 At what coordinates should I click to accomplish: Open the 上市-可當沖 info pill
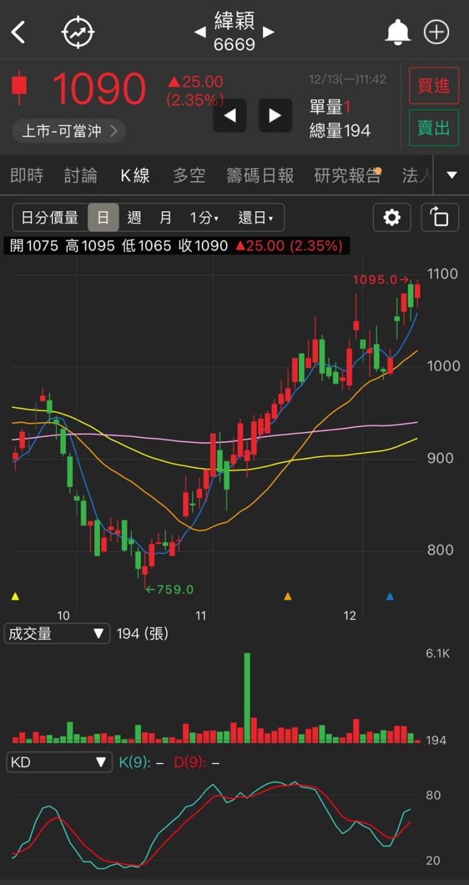click(x=69, y=130)
